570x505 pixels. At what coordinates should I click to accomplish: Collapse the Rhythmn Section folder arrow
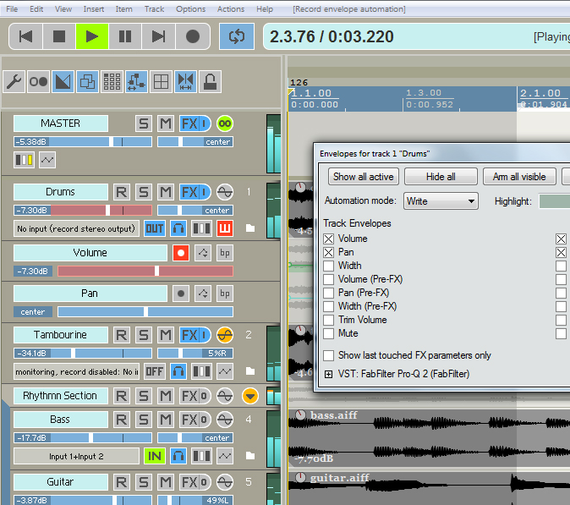249,396
